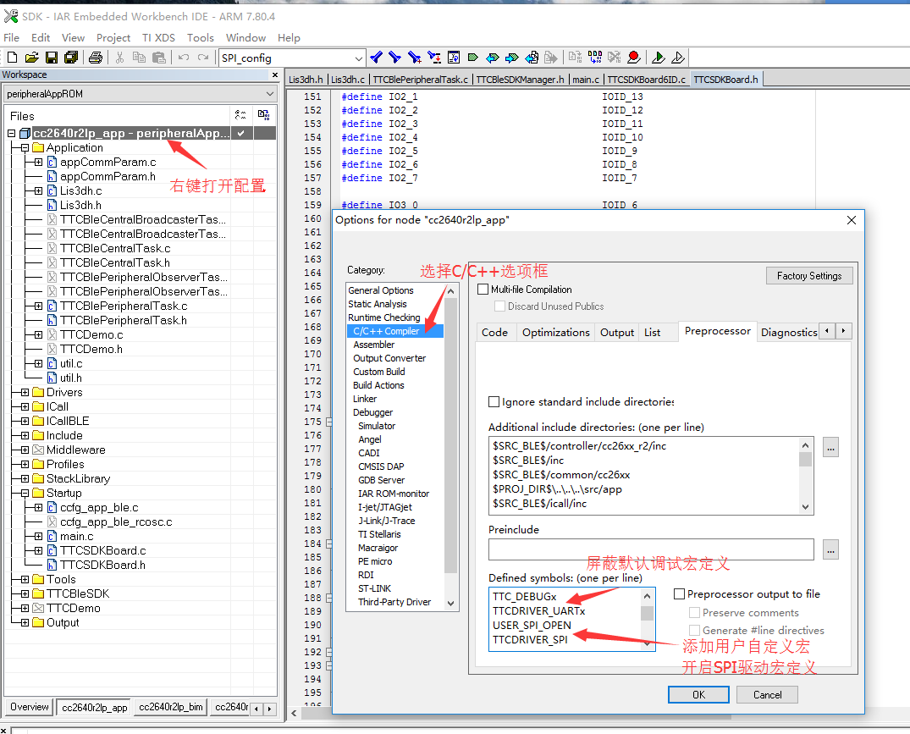This screenshot has height=734, width=910.
Task: Expand the ICallBLE folder node
Action: [x=25, y=422]
